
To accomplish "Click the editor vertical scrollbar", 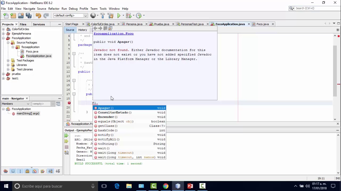I will [x=335, y=72].
